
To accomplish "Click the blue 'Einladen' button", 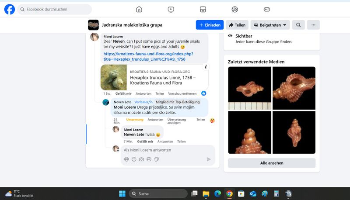I will 210,25.
